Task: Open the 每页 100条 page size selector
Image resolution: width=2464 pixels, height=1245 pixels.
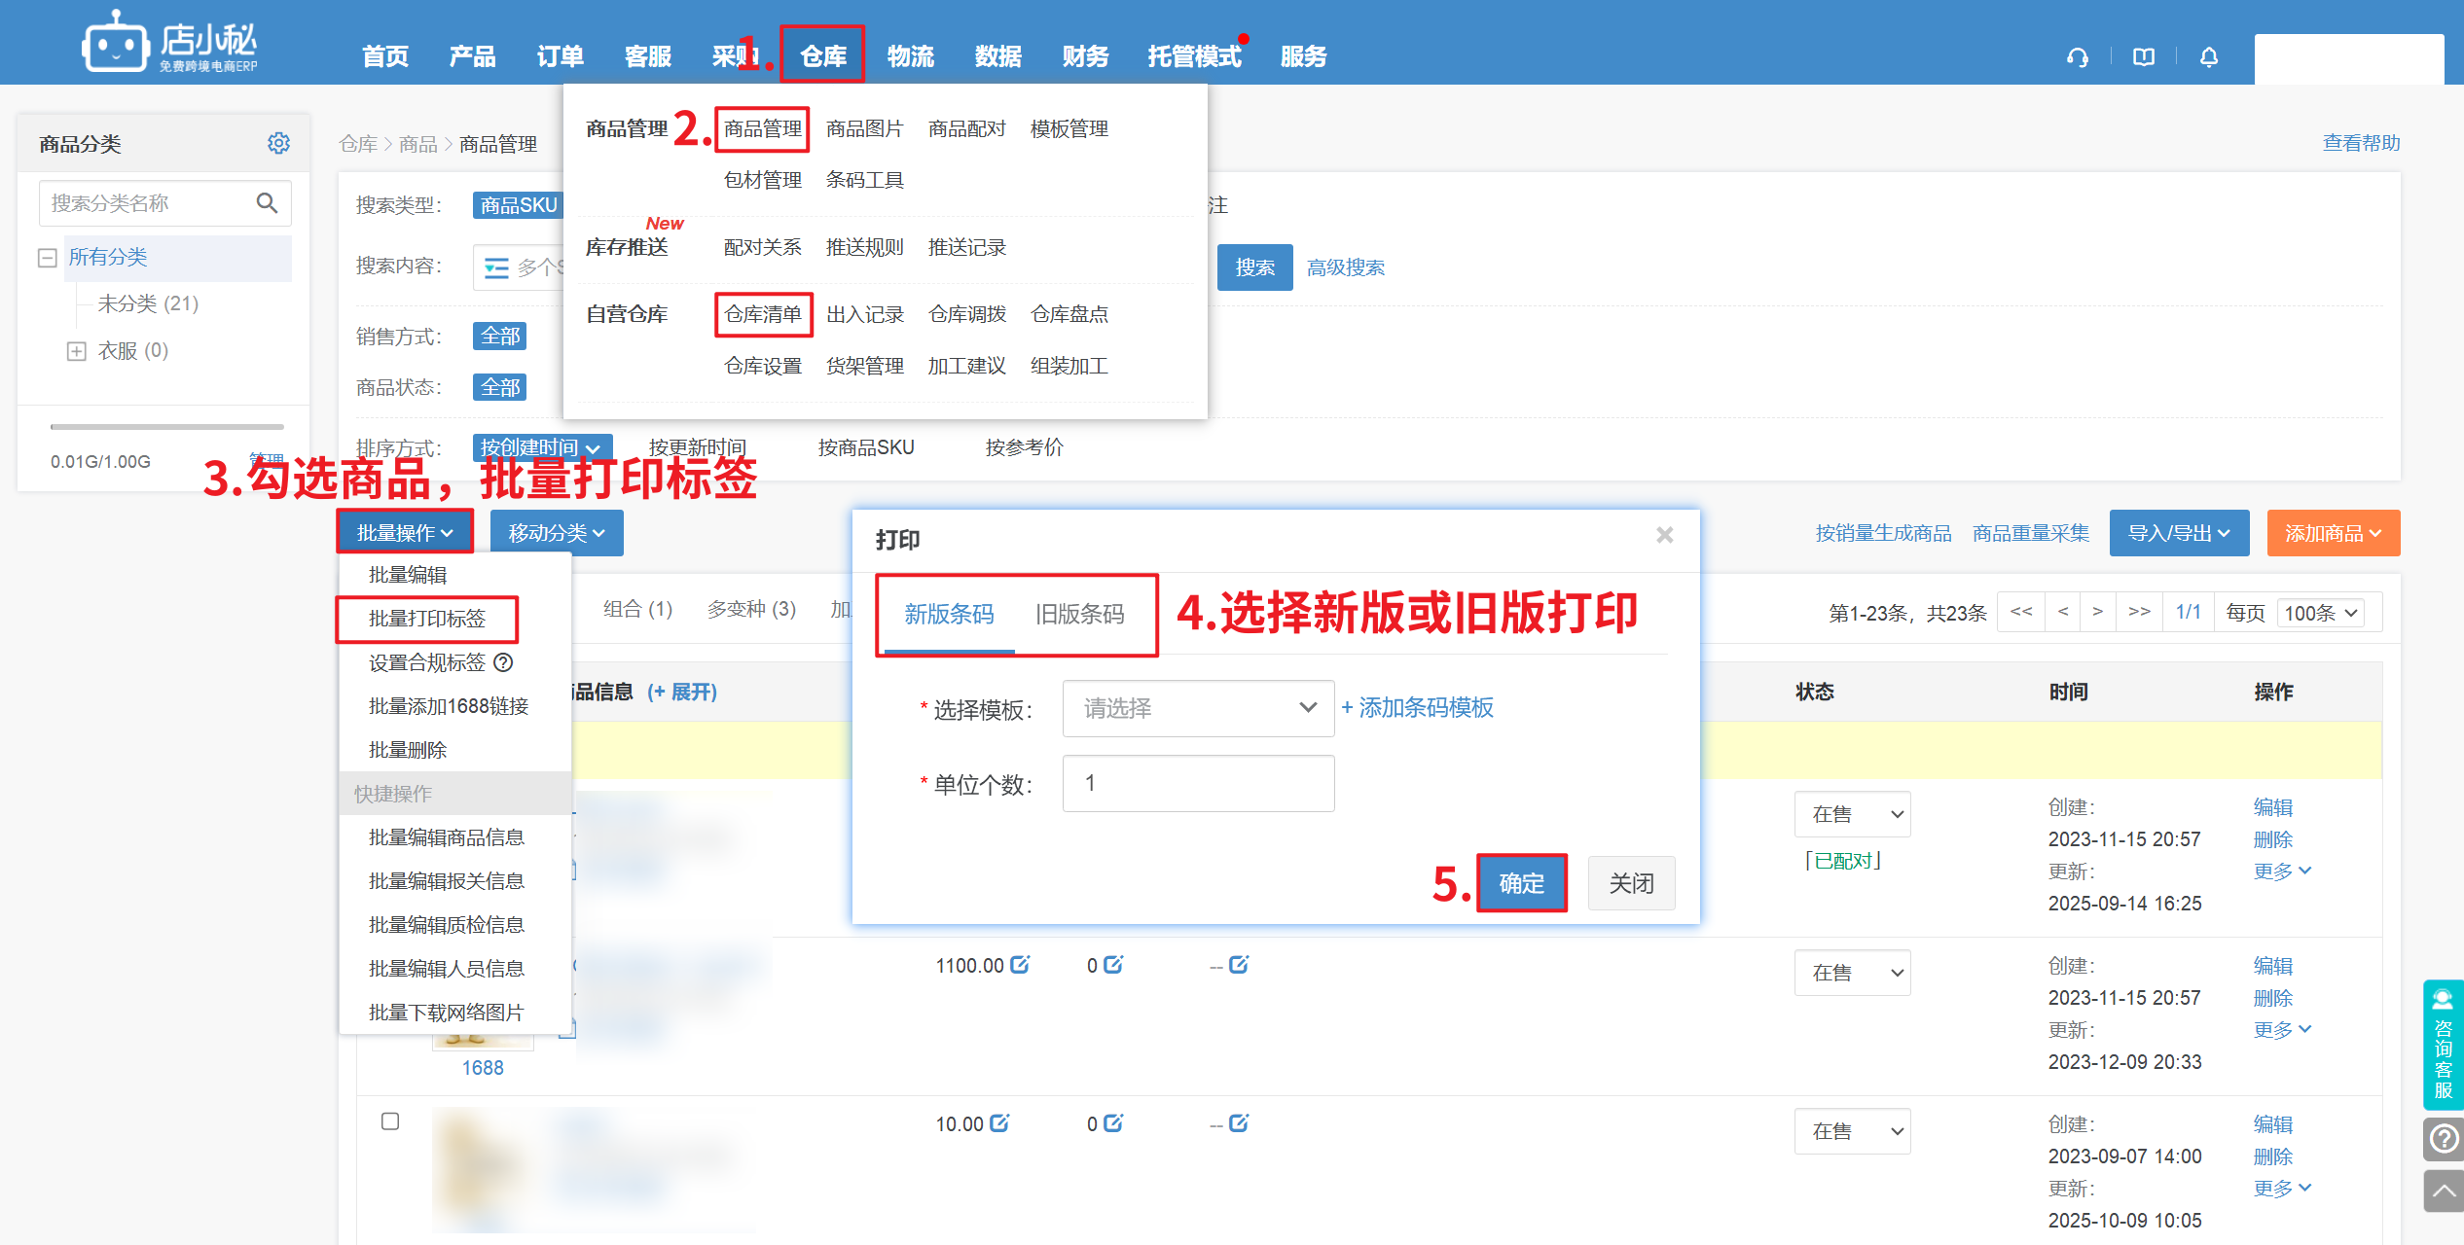Action: point(2321,613)
